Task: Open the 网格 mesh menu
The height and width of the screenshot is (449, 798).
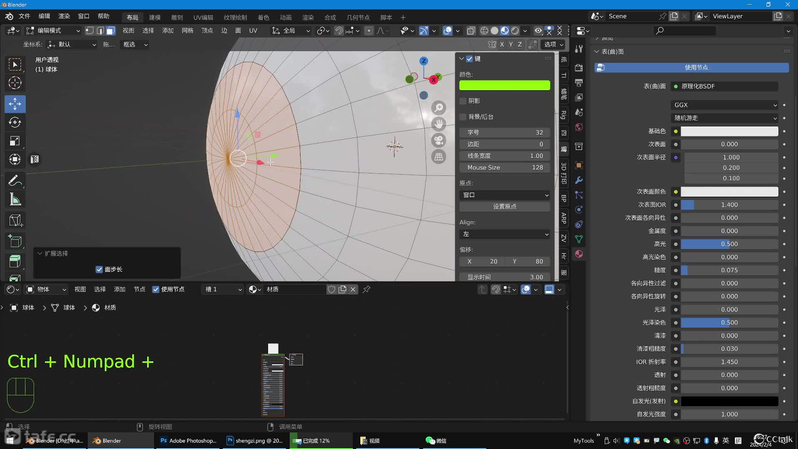Action: pos(187,30)
